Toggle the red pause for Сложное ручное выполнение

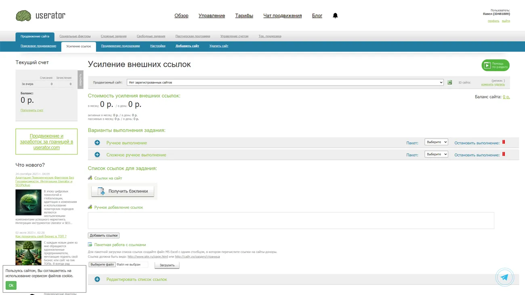pos(504,154)
